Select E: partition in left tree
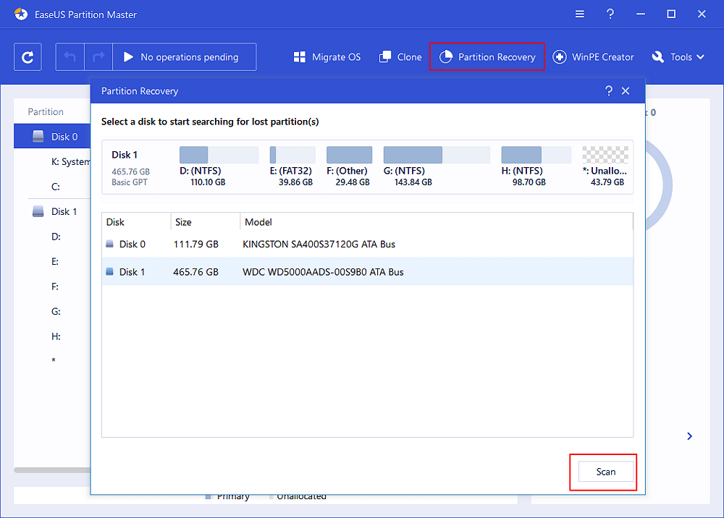The image size is (724, 518). click(x=55, y=262)
